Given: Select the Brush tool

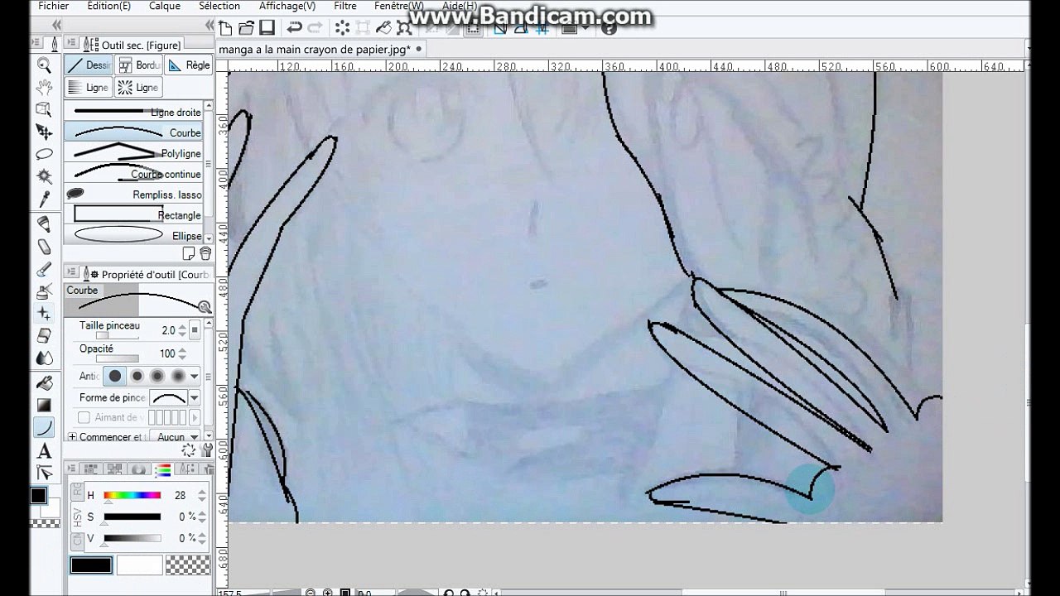Looking at the screenshot, I should [x=44, y=269].
